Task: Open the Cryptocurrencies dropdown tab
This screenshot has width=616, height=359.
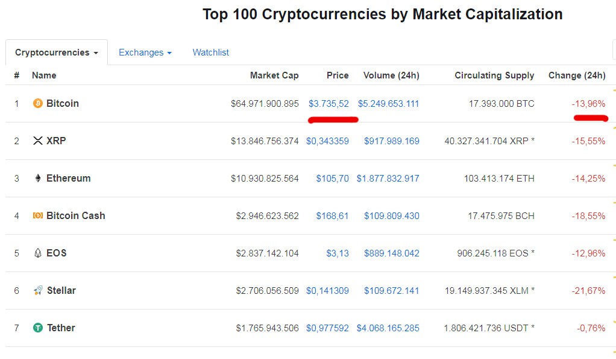Action: point(57,52)
